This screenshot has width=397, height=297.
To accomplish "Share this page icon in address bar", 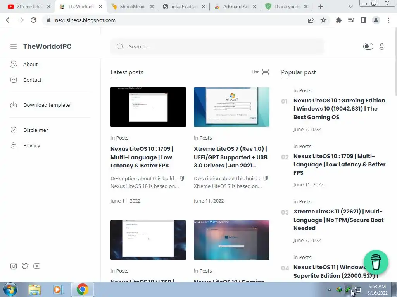I will coord(311,20).
